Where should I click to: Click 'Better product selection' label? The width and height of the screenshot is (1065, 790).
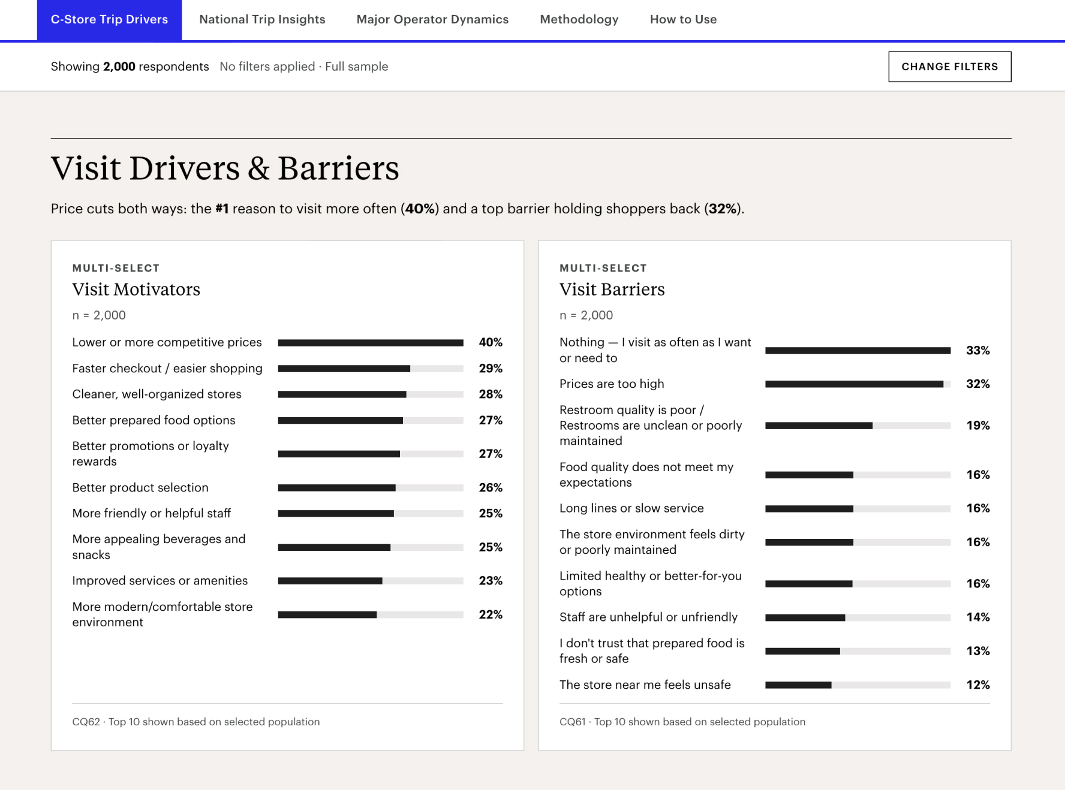(x=140, y=488)
